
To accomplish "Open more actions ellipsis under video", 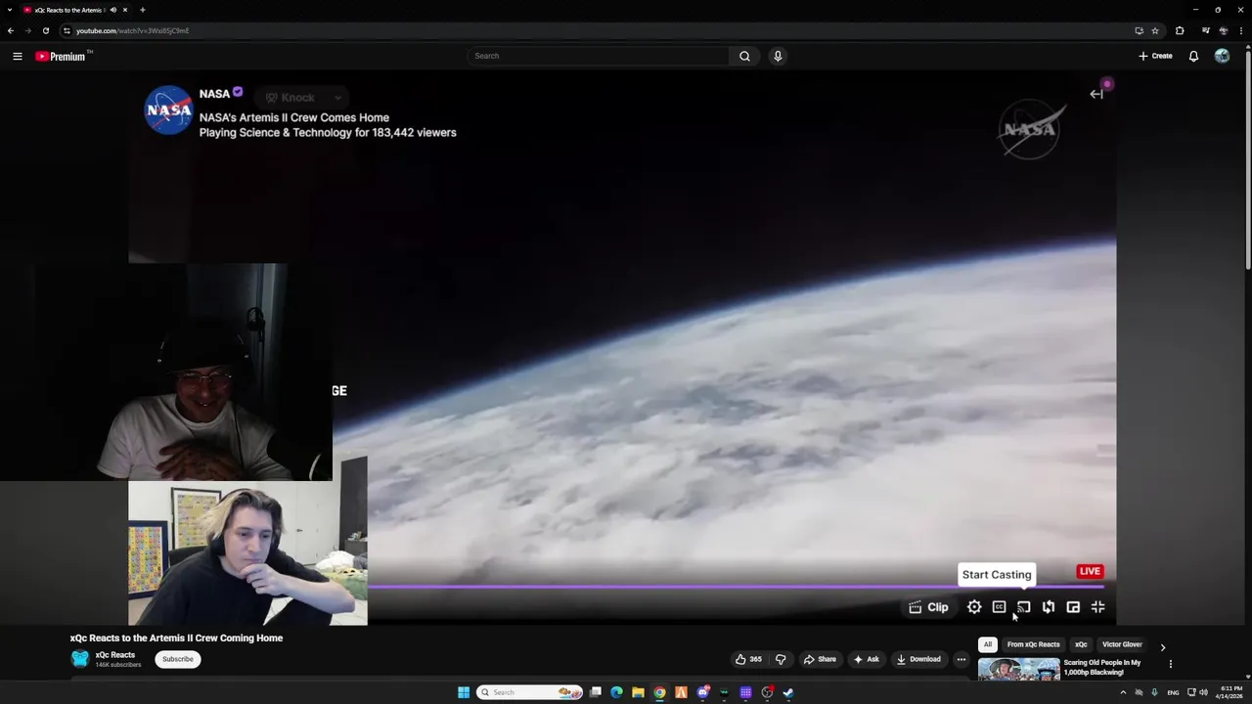I will click(x=961, y=659).
